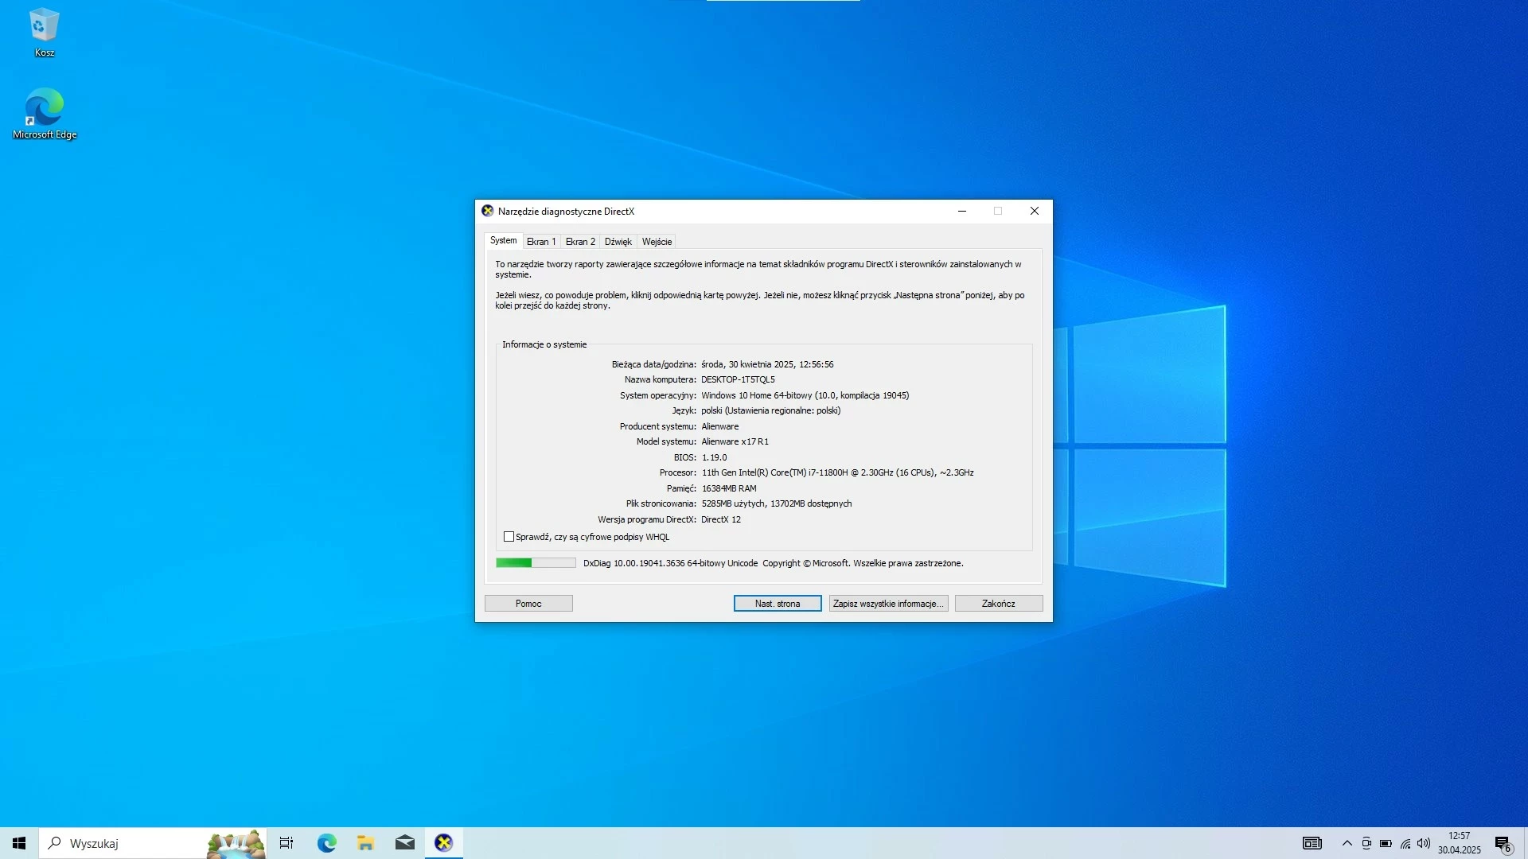Click the BIOS version 1.19.0
Image resolution: width=1528 pixels, height=859 pixels.
tap(714, 457)
